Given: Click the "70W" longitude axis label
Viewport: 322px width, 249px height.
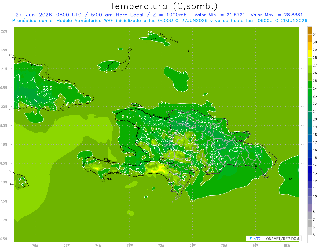Looking at the screenshot, I should click(x=224, y=246).
